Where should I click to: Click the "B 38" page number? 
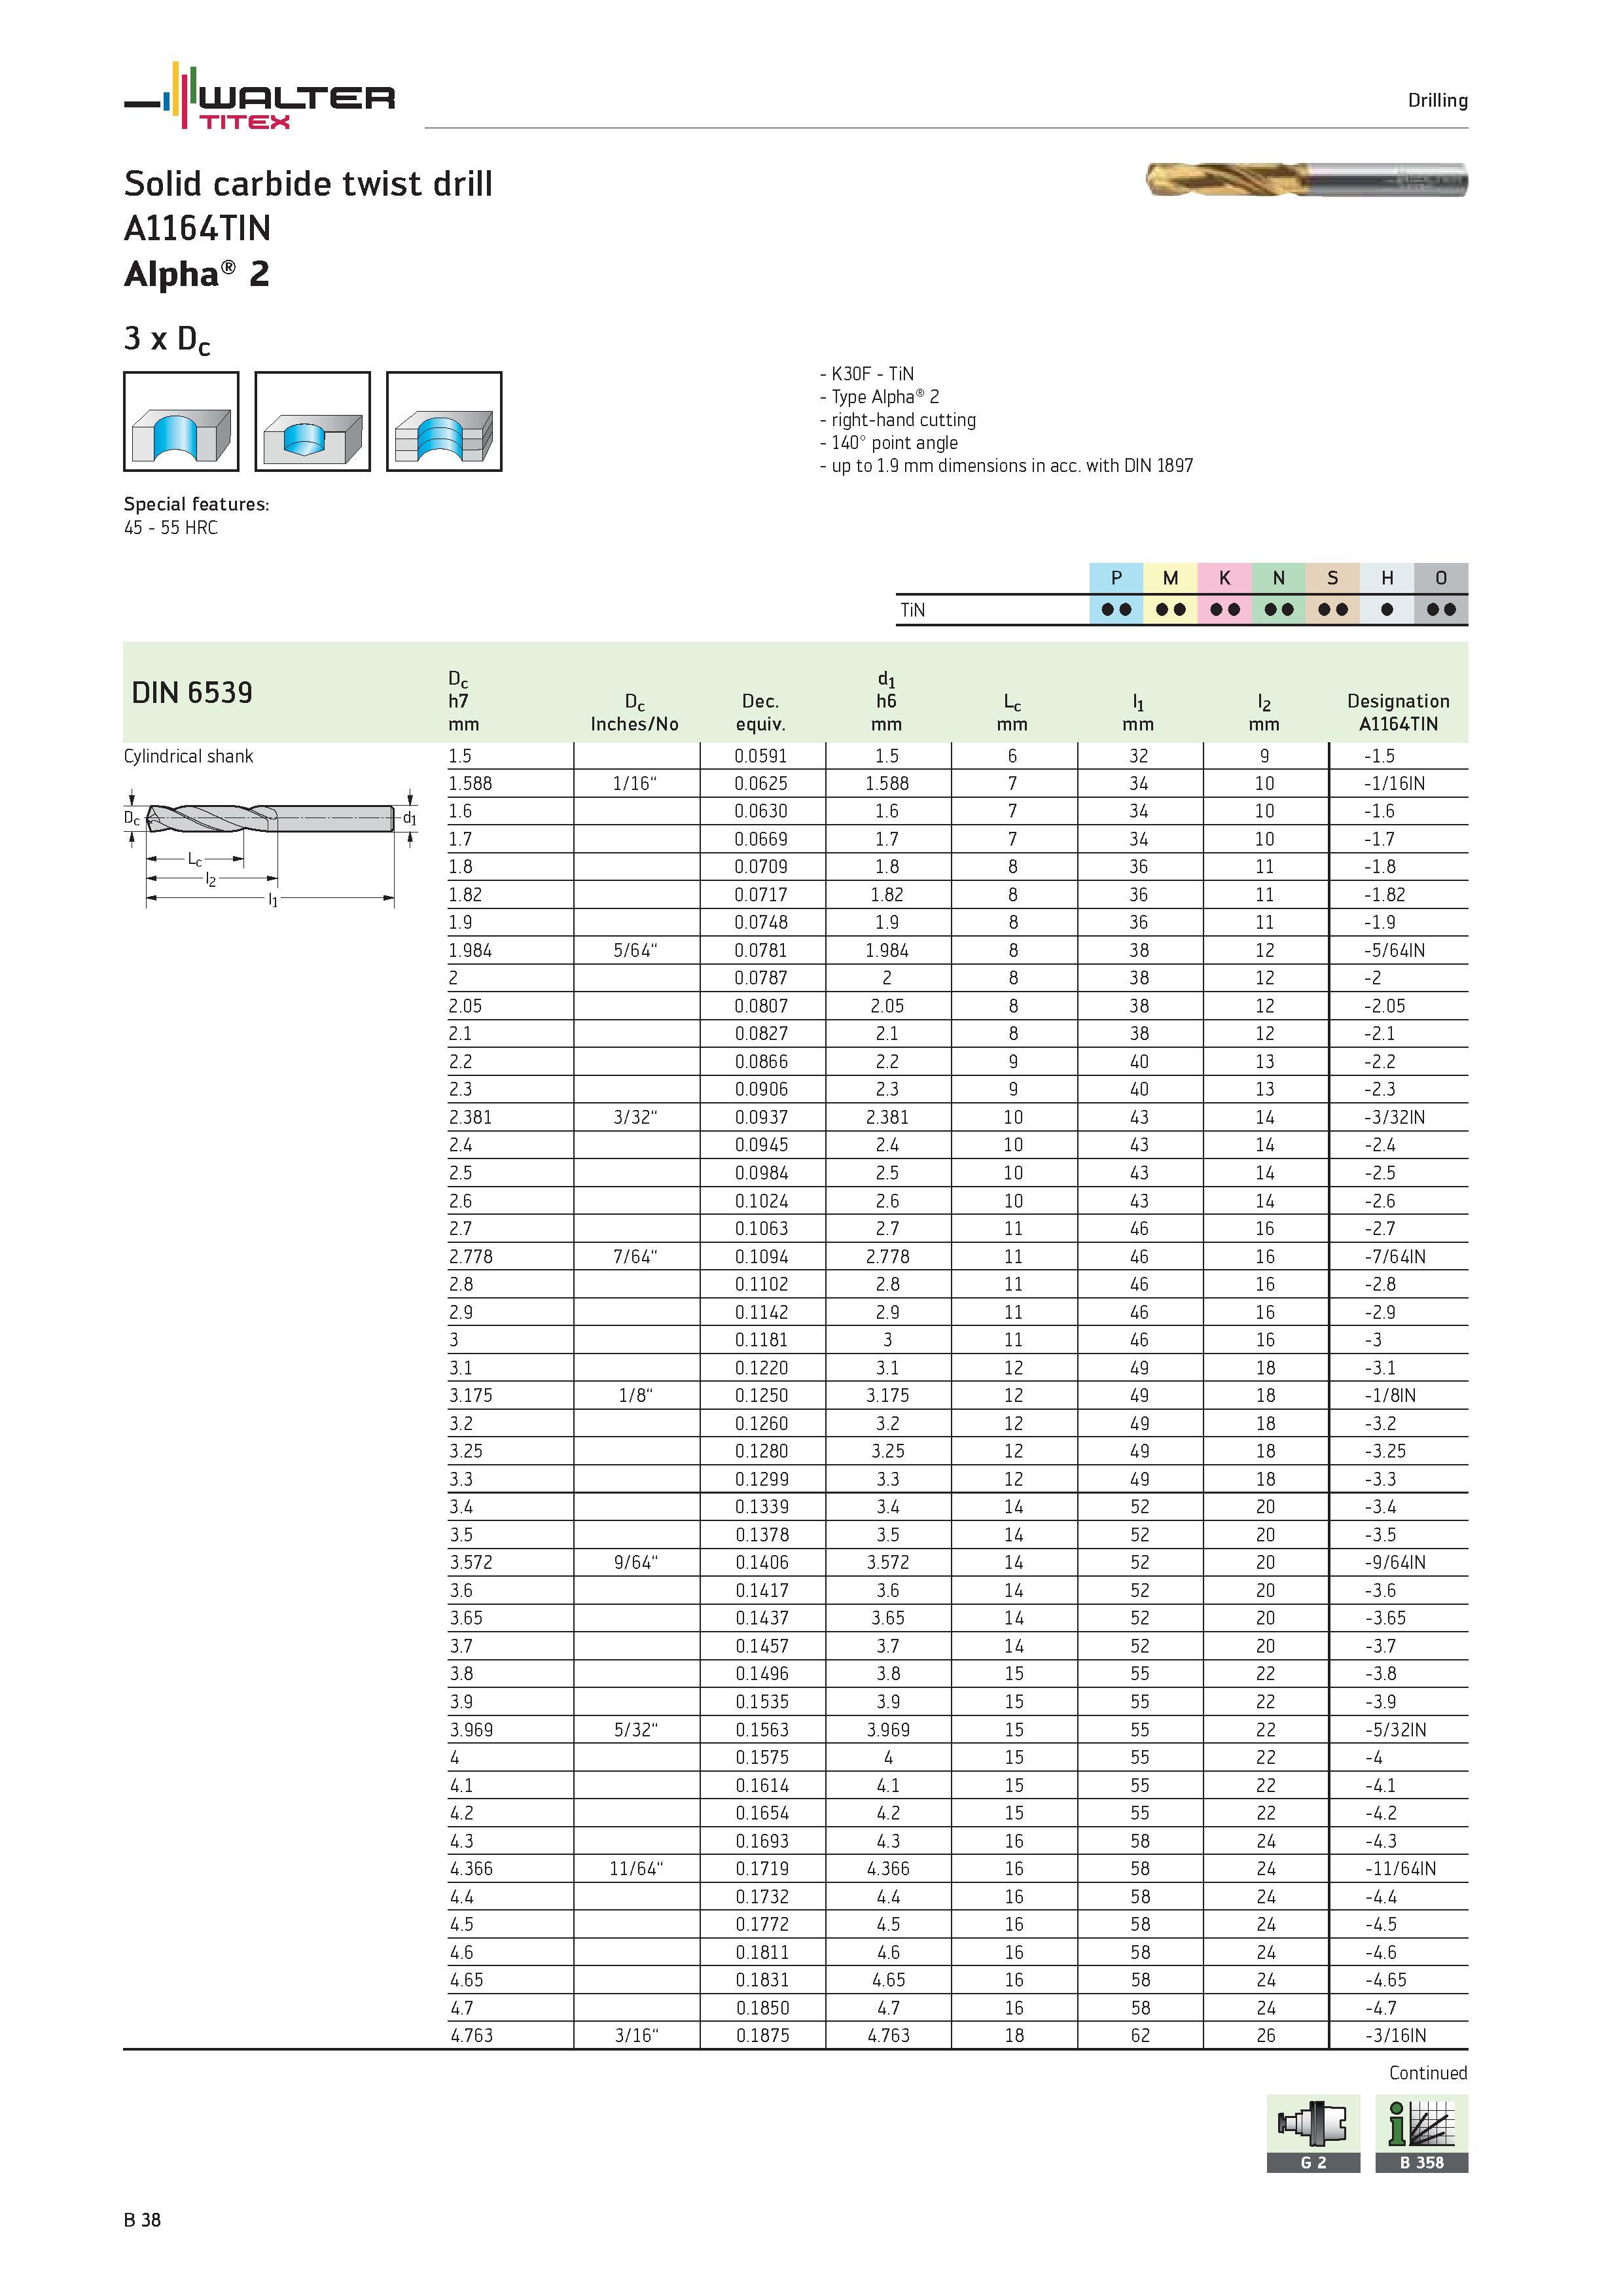pos(142,2221)
